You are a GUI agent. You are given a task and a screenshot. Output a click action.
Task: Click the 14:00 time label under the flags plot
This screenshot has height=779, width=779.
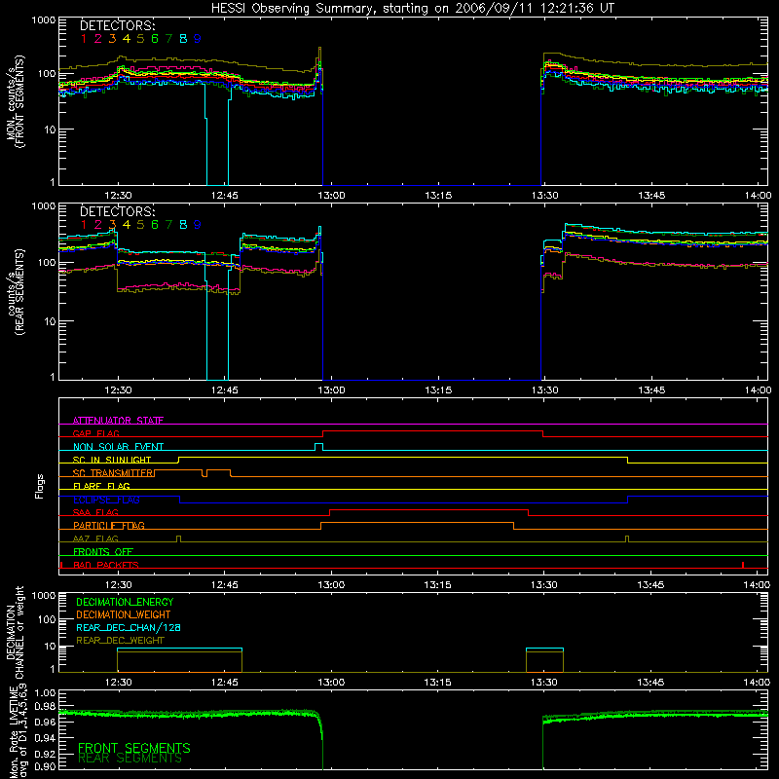pos(758,584)
